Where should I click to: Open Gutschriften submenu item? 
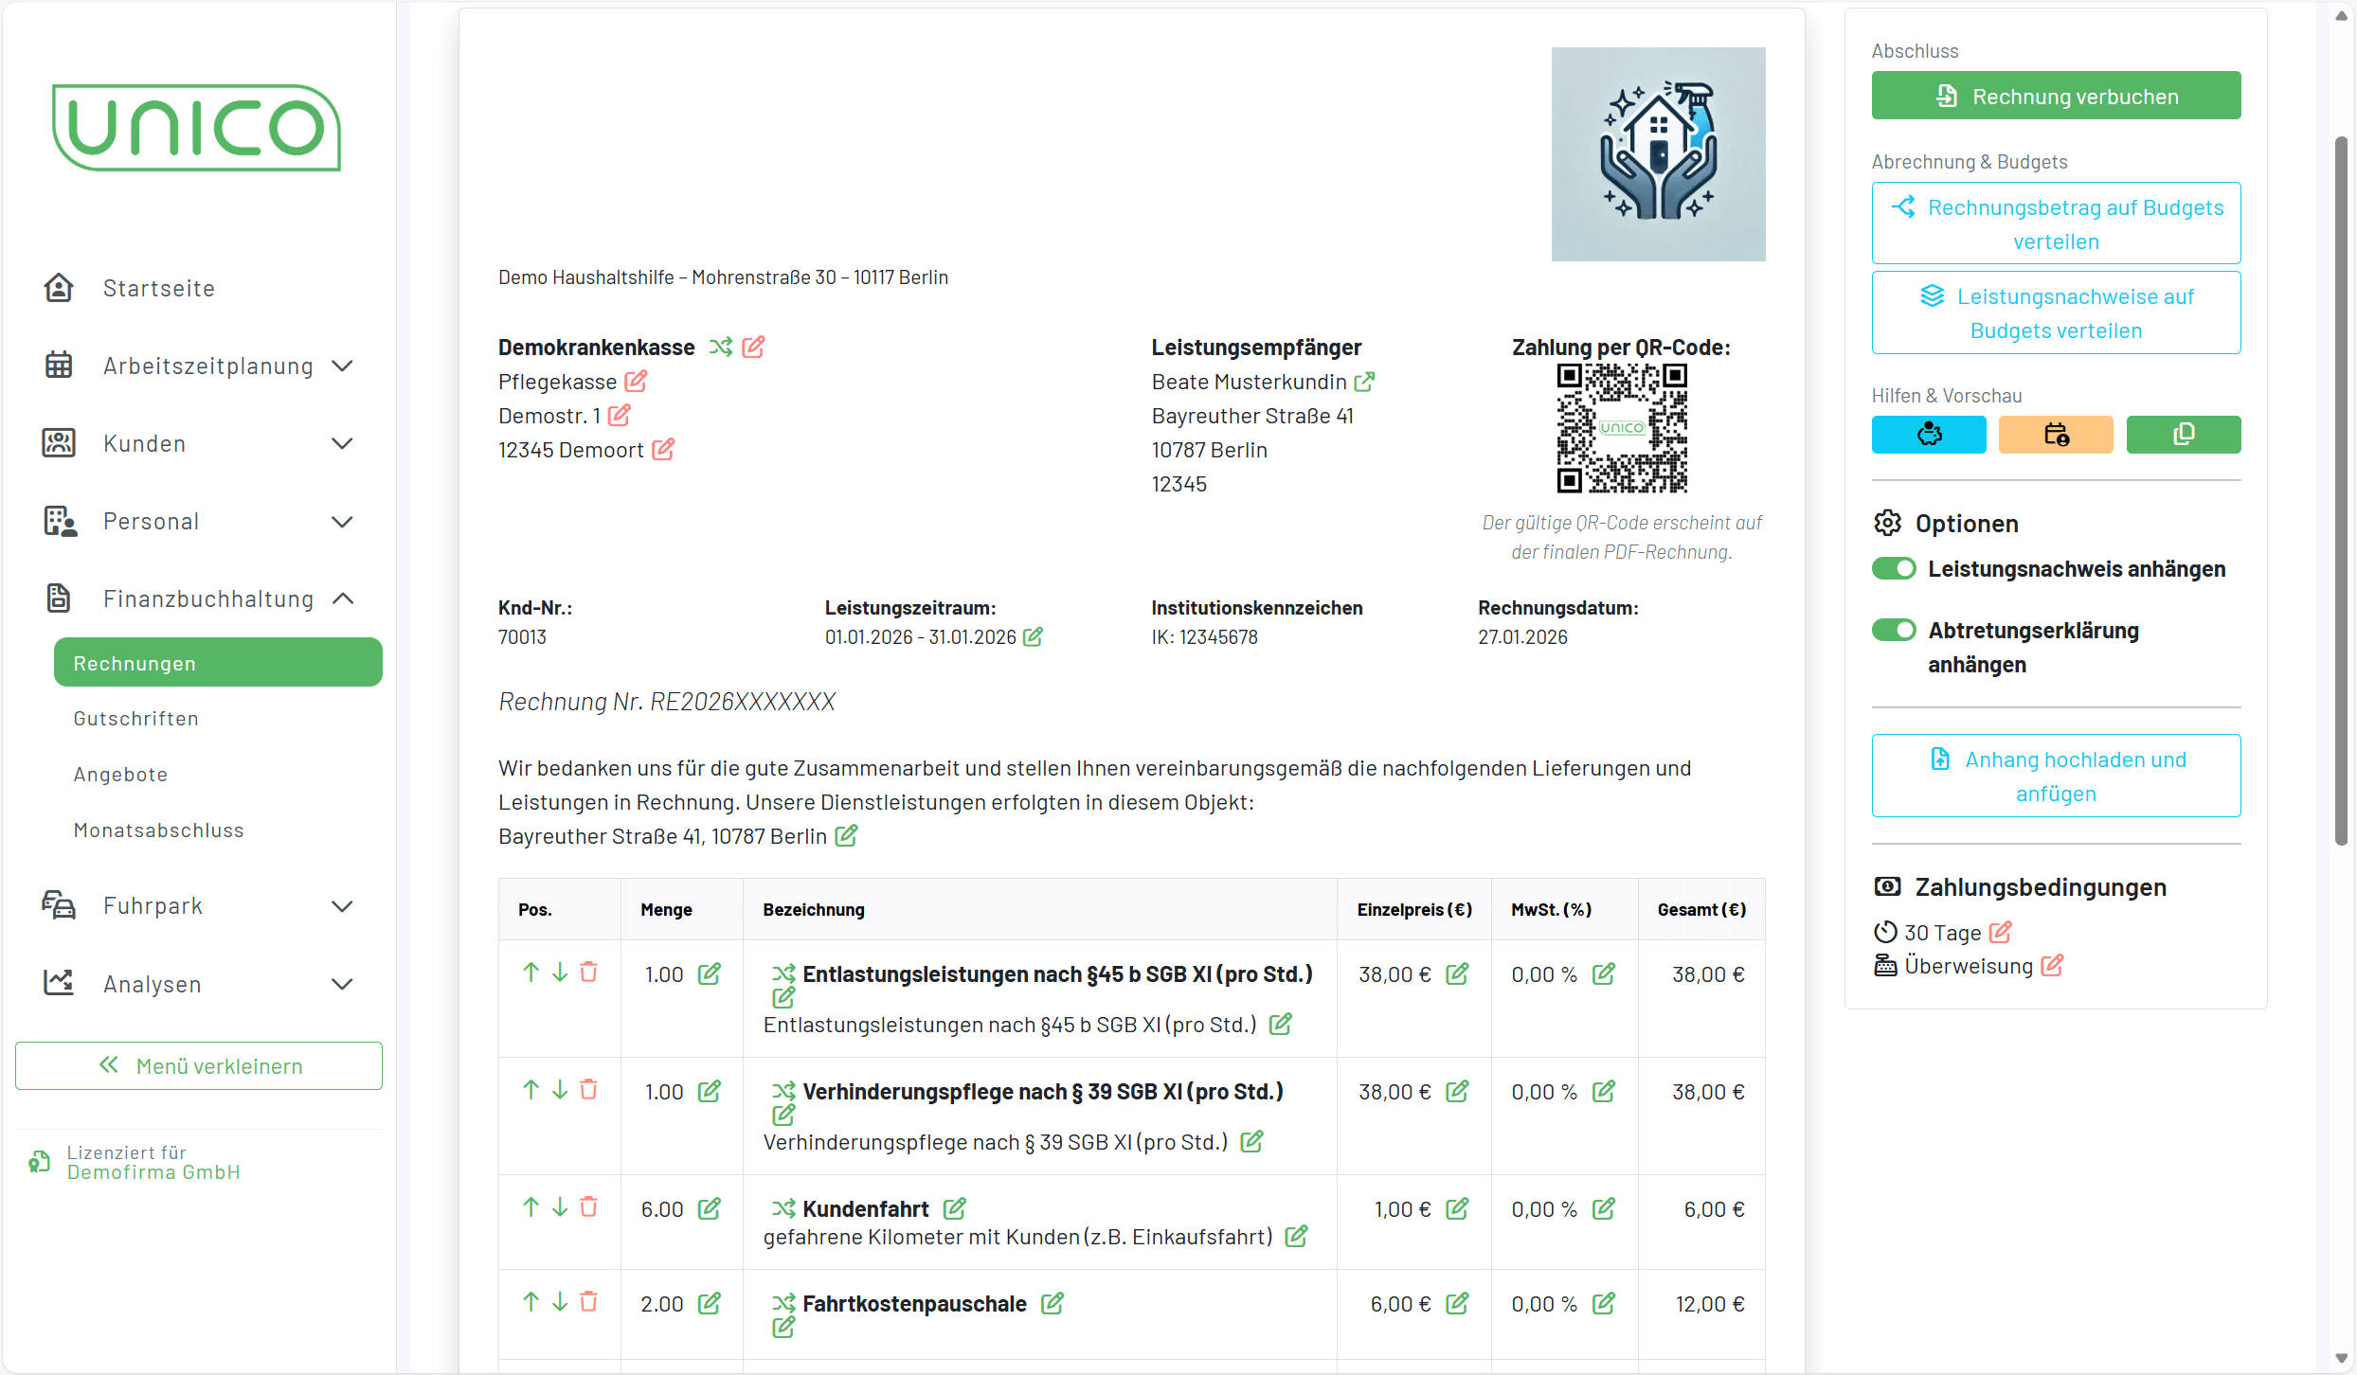(x=136, y=719)
